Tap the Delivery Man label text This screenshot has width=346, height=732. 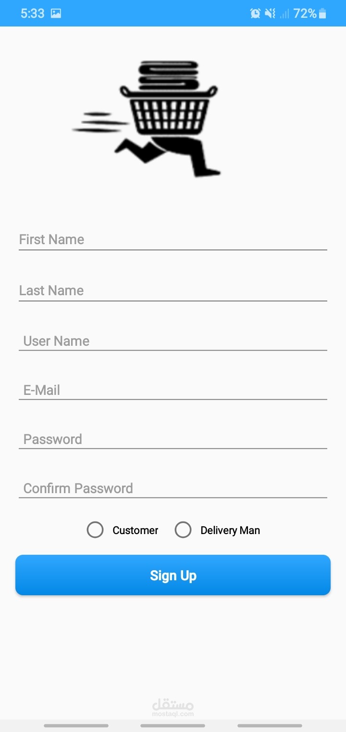tap(230, 530)
